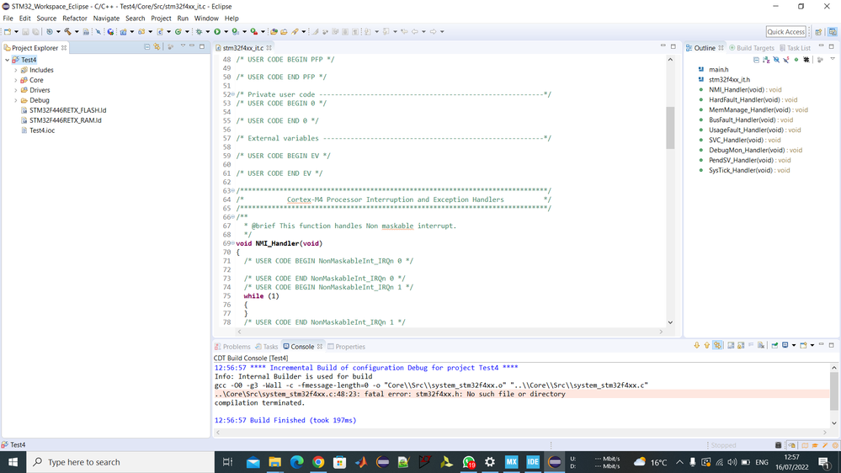Expand the Debug folder node
The width and height of the screenshot is (841, 473).
pos(15,100)
